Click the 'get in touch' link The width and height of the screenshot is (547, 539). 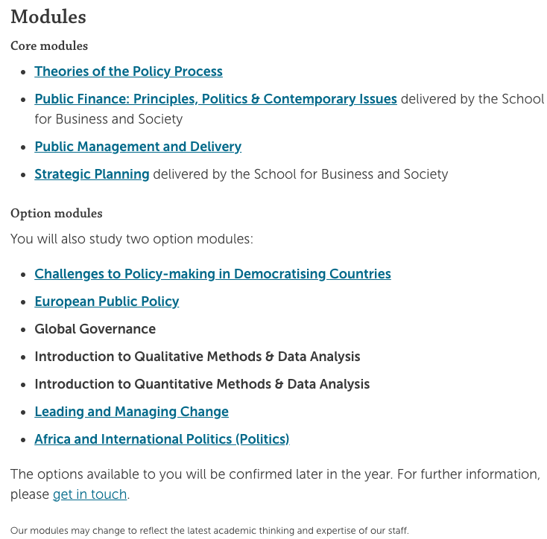coord(89,494)
